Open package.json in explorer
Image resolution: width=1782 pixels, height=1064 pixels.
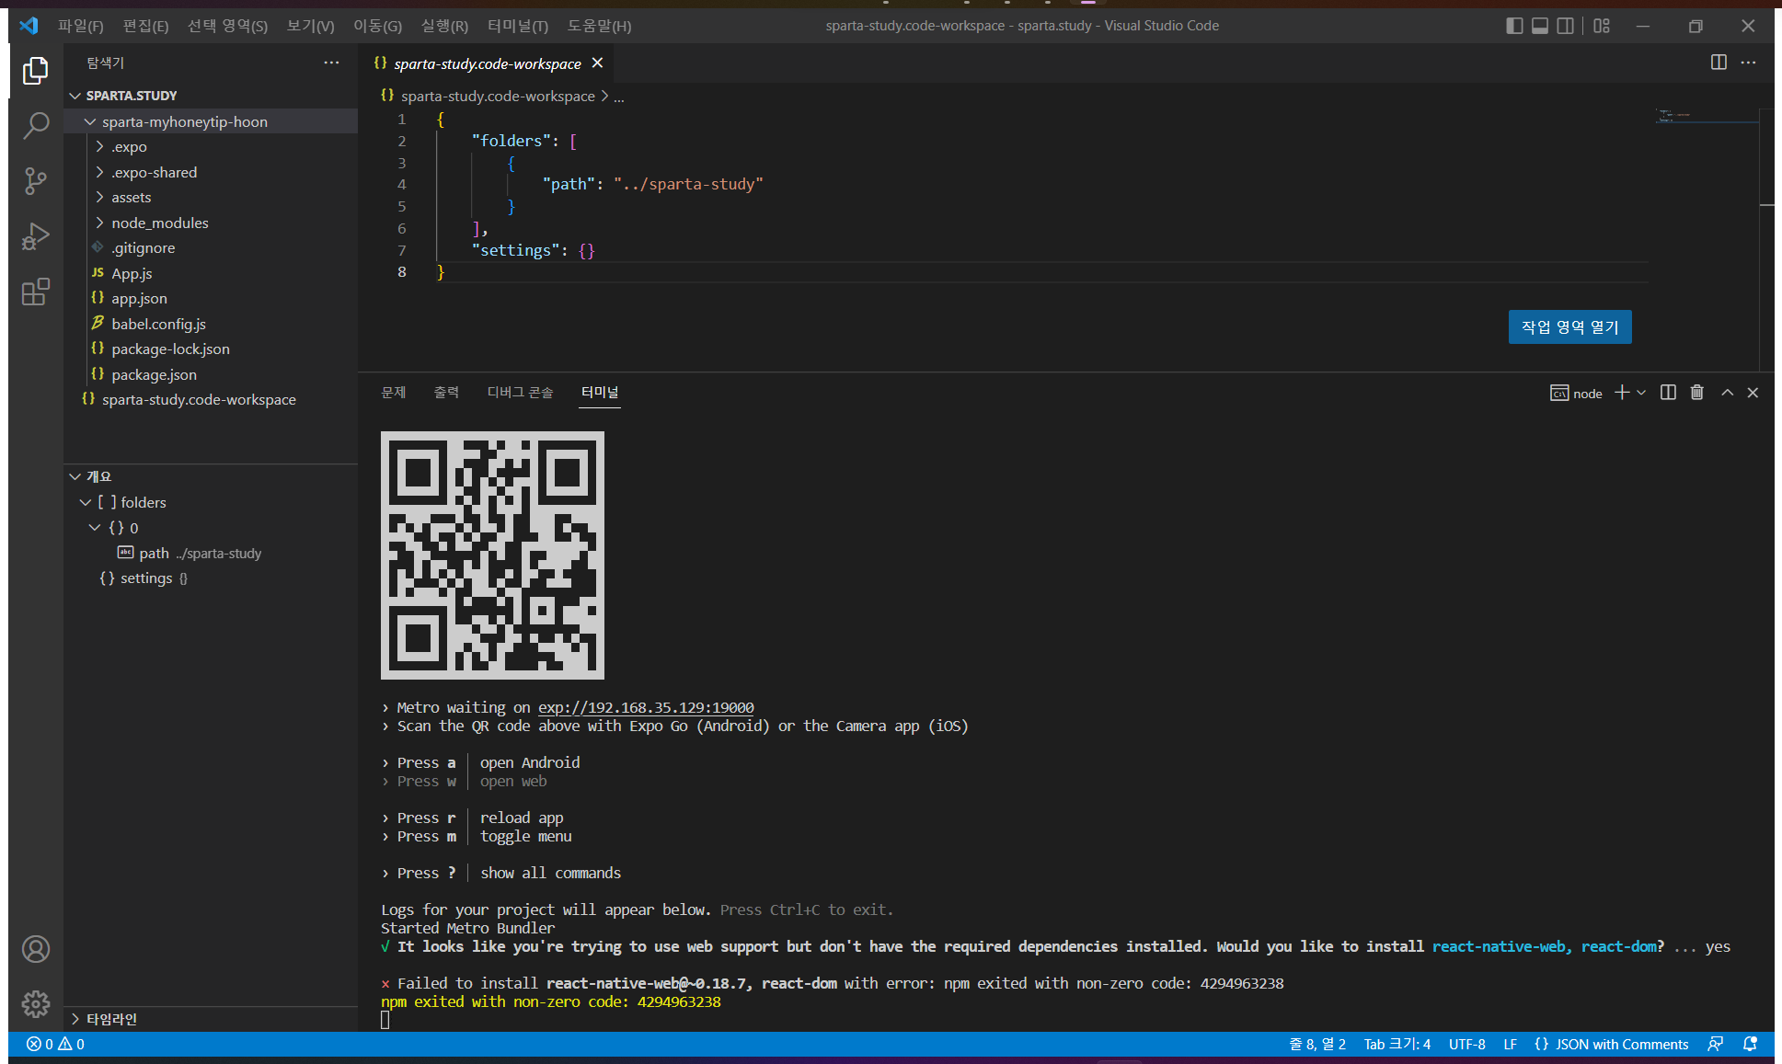click(x=211, y=374)
